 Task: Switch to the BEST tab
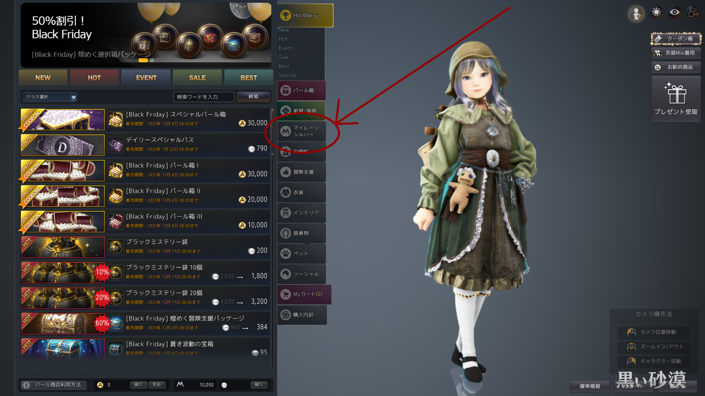tap(249, 78)
